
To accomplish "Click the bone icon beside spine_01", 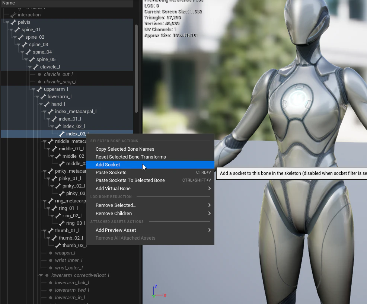I will pyautogui.click(x=17, y=30).
